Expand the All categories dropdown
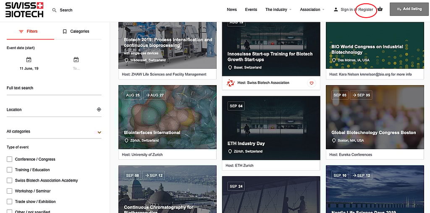The height and width of the screenshot is (213, 430). (99, 132)
